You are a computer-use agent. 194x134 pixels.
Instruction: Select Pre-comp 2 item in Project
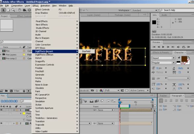point(11,58)
